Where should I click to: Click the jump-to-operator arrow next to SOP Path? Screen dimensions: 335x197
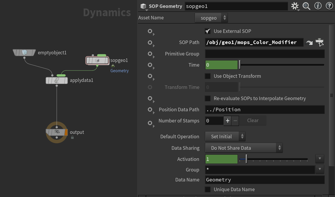[x=309, y=42]
